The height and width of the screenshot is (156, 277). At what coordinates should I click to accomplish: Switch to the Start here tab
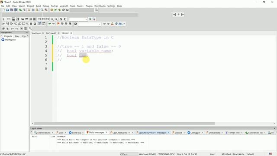point(36,33)
